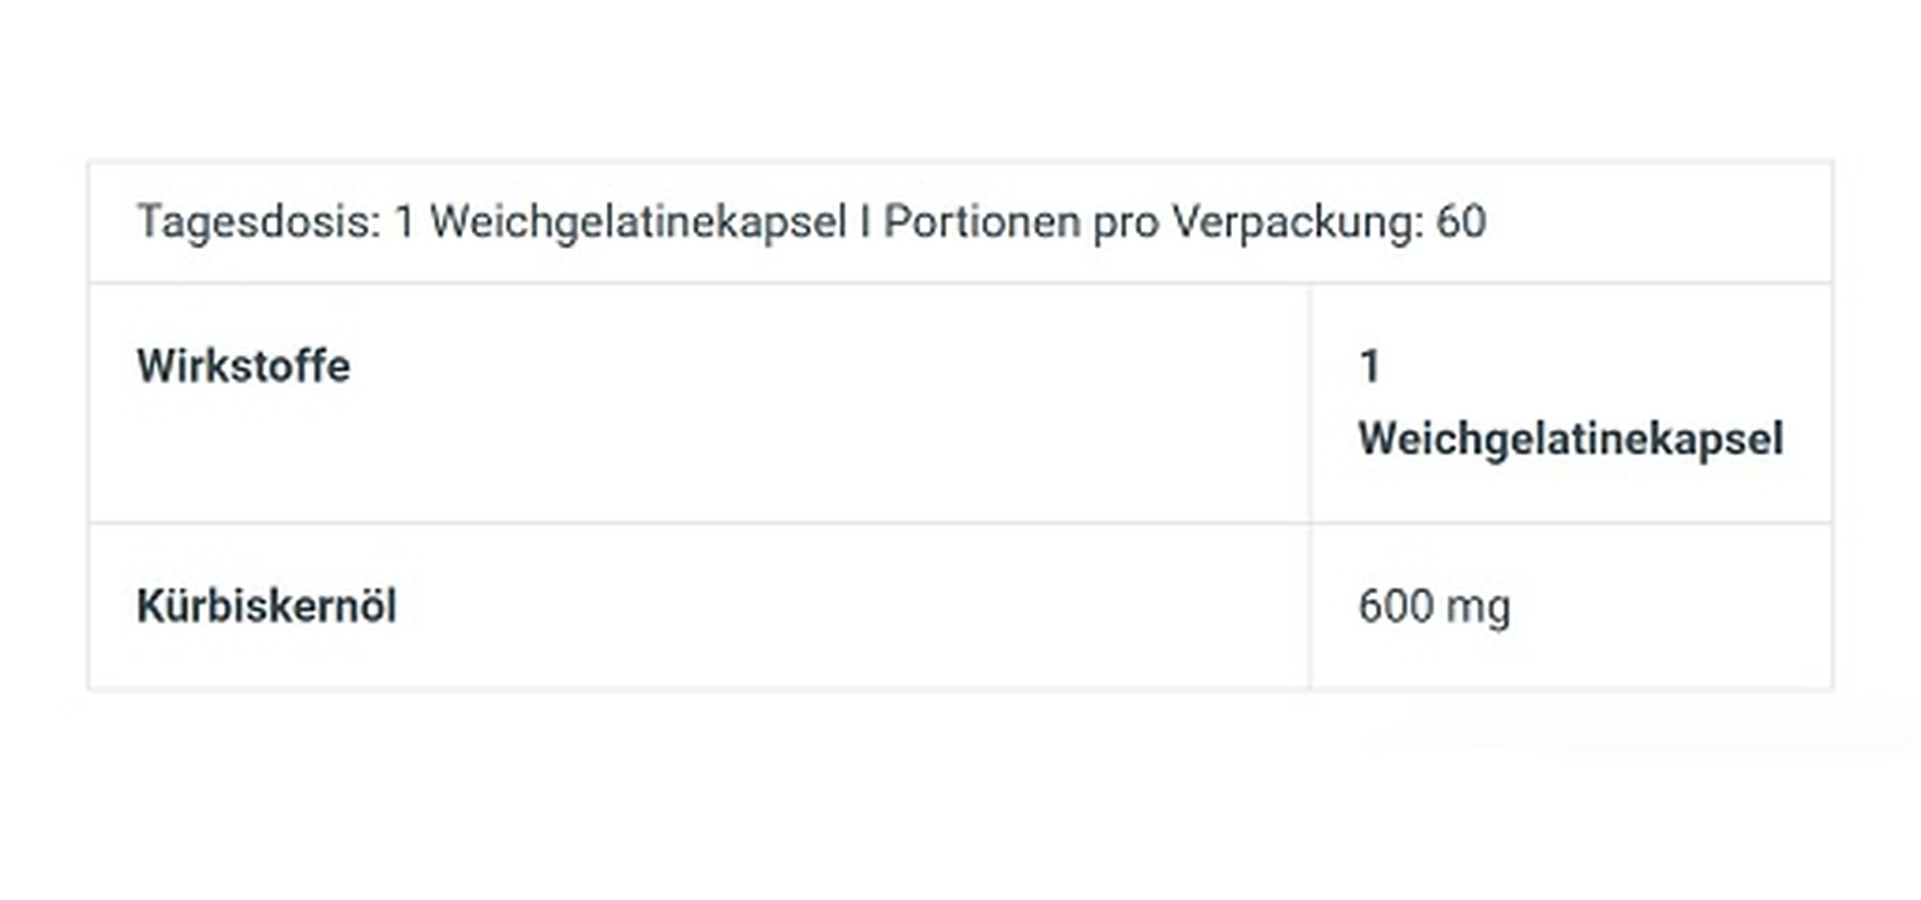The image size is (1921, 900).
Task: Click the number 60 in header row
Action: (x=1460, y=223)
